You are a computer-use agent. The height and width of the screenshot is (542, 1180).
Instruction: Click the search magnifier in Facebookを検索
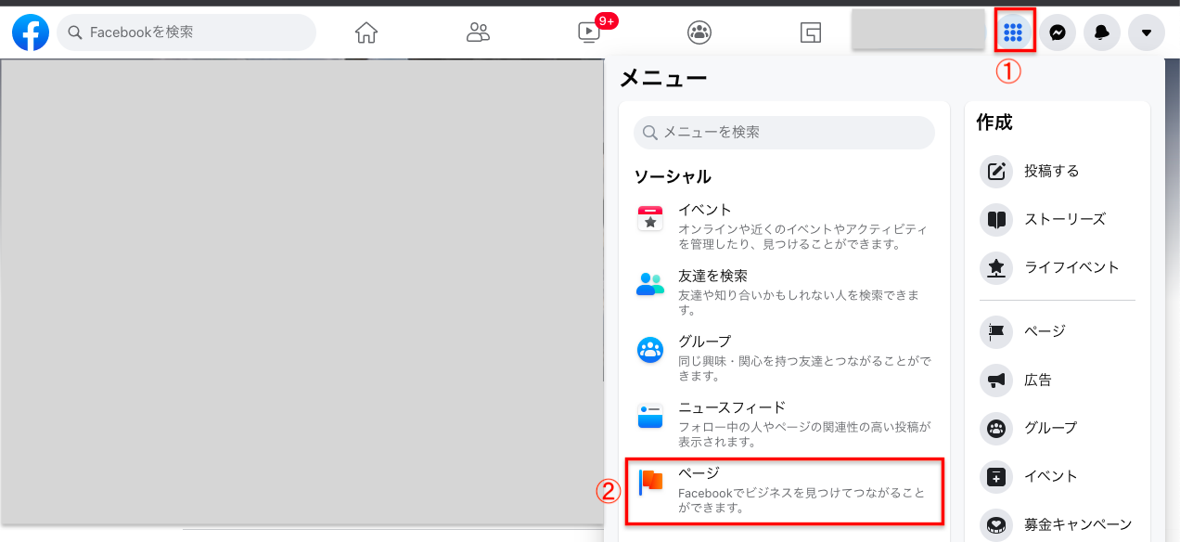(75, 32)
